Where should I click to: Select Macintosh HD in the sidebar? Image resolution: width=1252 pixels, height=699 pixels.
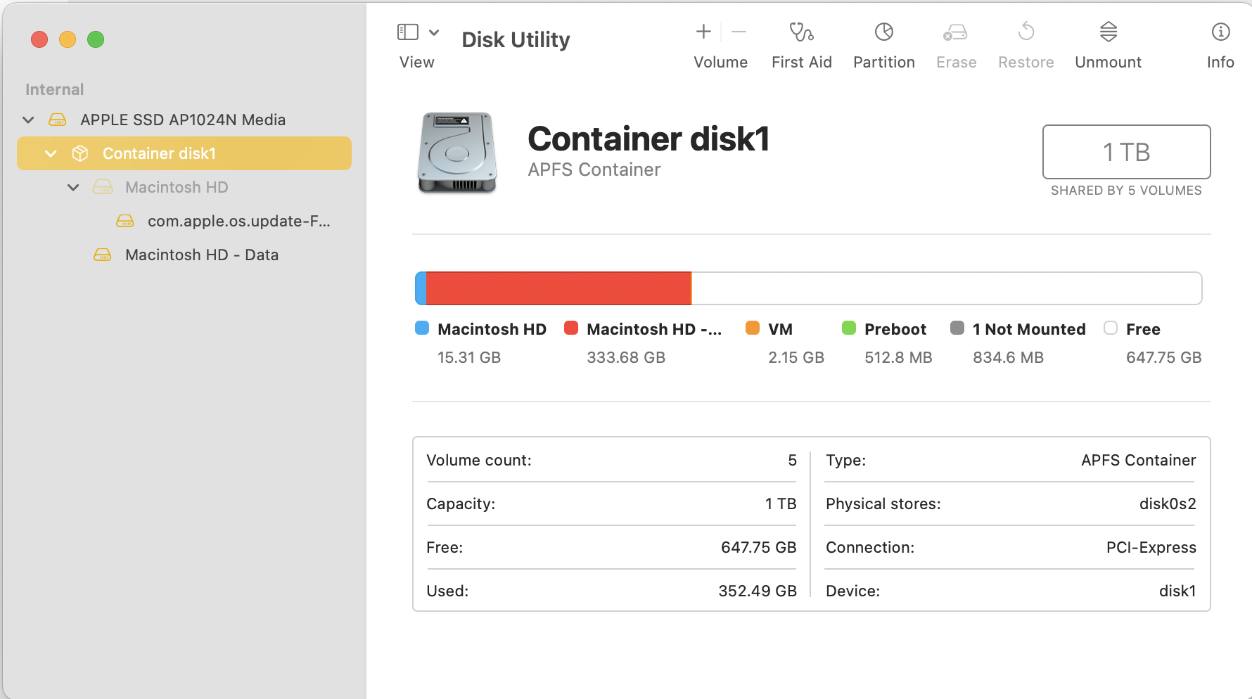pos(176,188)
